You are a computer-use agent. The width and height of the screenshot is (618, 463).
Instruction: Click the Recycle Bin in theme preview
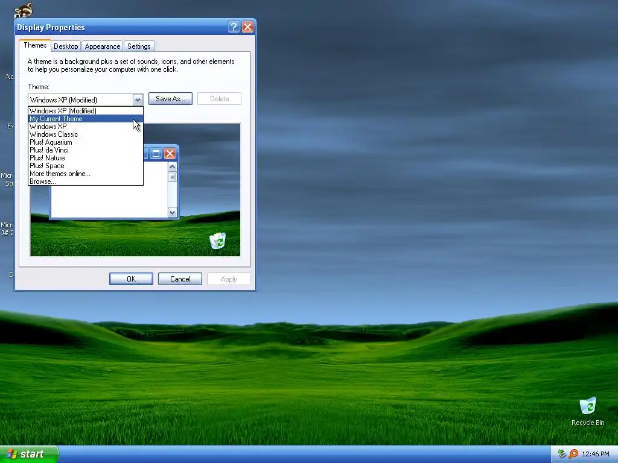217,241
